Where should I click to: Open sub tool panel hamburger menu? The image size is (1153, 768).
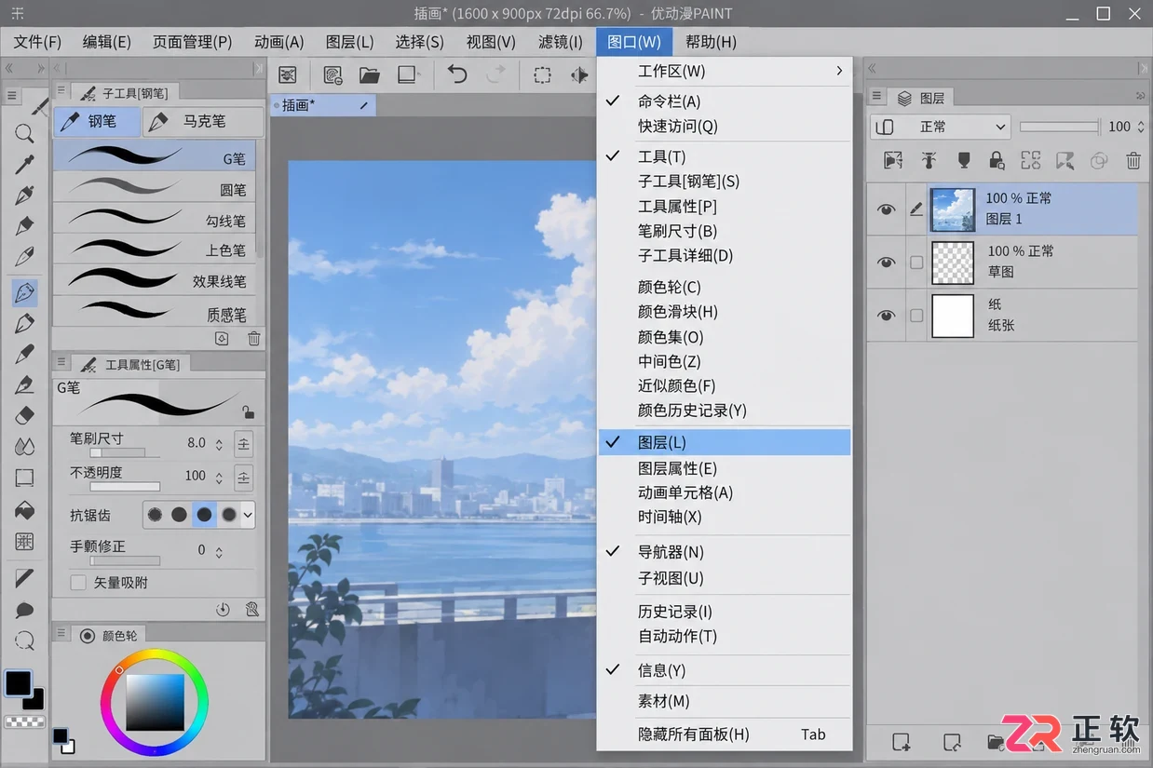(x=61, y=90)
